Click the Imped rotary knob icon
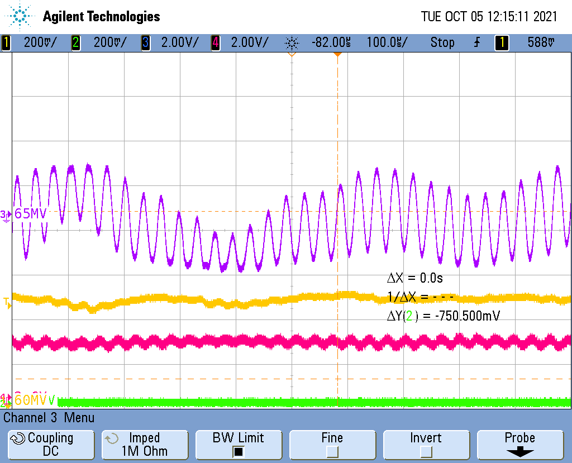 [x=111, y=438]
